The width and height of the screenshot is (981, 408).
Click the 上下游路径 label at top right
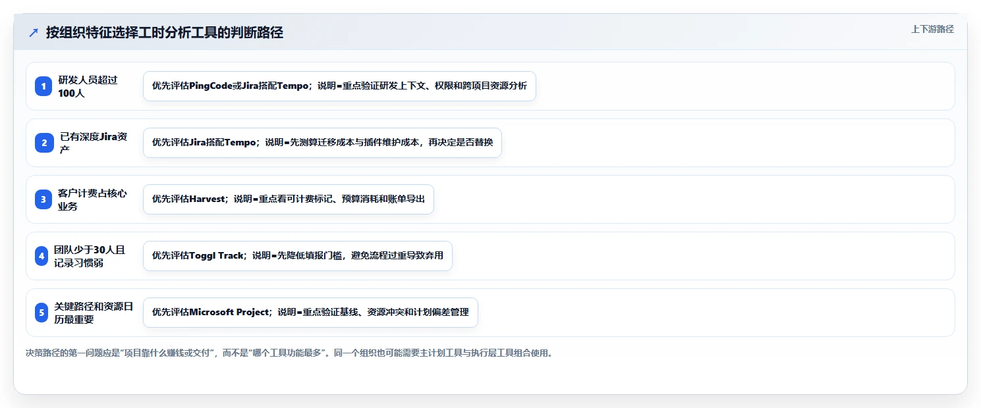(932, 29)
